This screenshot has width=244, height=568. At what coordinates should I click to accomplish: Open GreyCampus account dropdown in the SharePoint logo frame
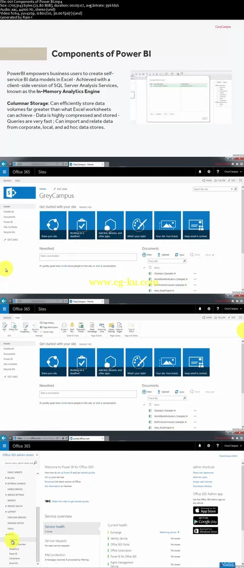[232, 172]
